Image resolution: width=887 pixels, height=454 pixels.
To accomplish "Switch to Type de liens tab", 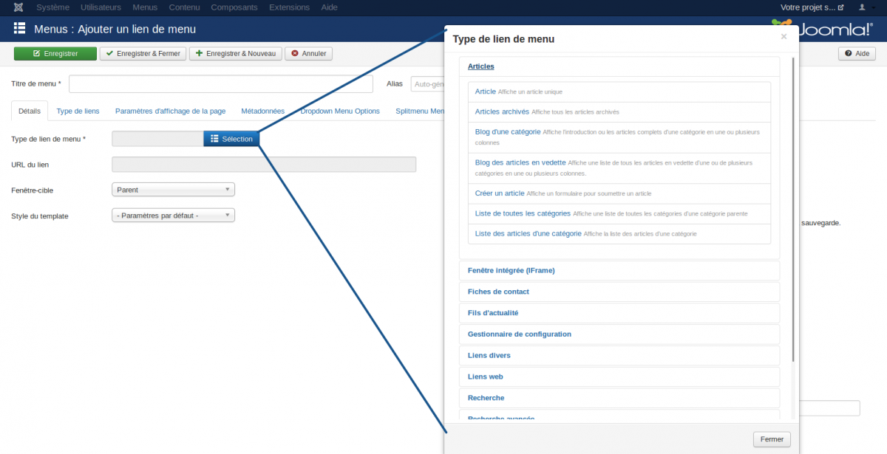I will (78, 111).
